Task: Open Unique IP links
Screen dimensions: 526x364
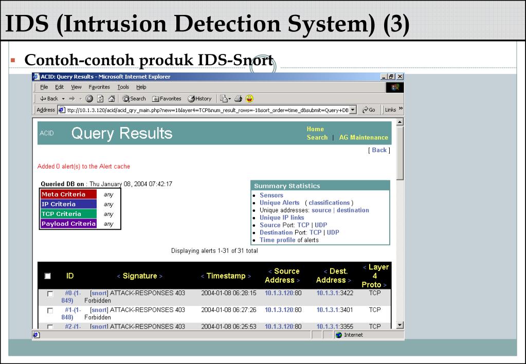Action: tap(282, 217)
